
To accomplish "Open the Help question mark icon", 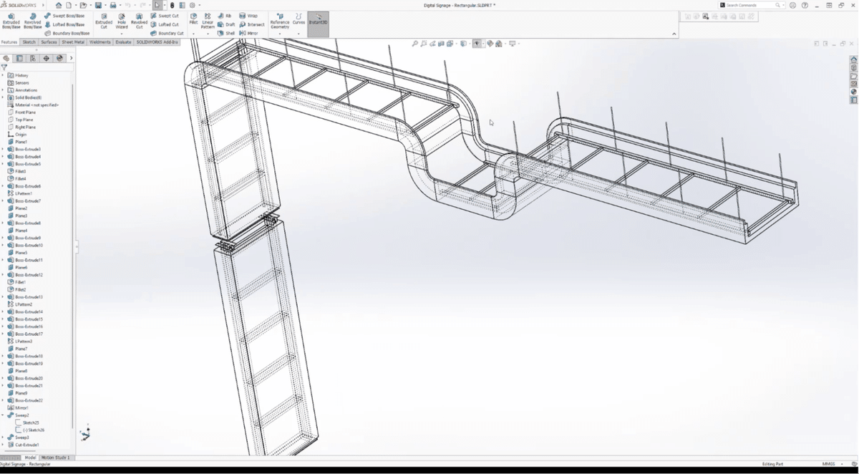I will 803,5.
